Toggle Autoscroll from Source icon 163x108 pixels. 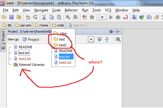point(99,39)
